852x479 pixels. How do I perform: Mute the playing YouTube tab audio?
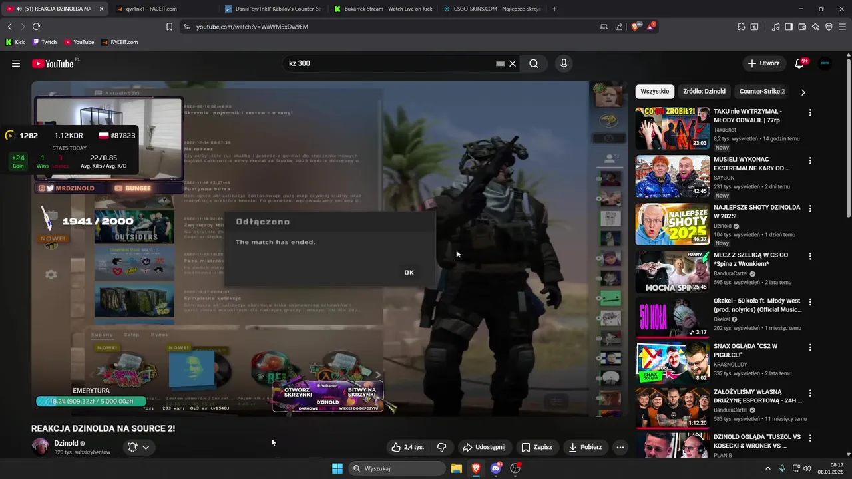18,9
